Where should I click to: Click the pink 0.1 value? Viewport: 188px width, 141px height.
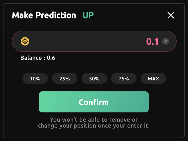(x=153, y=42)
